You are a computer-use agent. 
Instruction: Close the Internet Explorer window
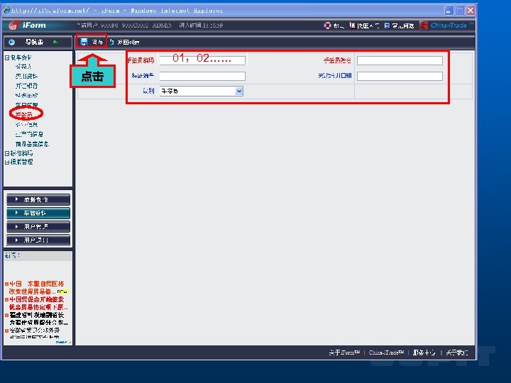click(x=471, y=11)
